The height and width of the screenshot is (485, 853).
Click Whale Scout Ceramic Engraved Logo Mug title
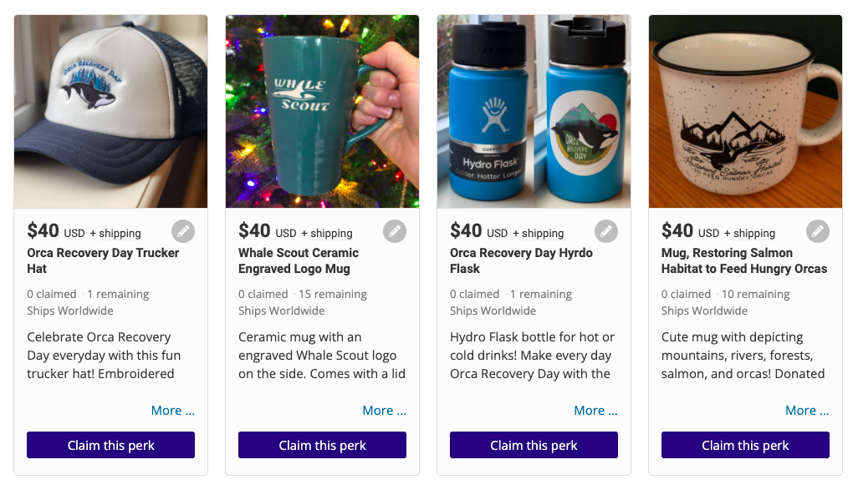tap(299, 260)
